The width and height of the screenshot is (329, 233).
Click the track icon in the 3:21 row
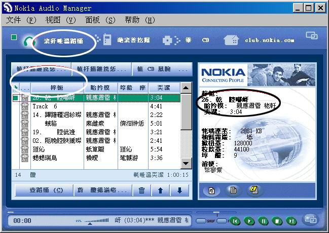[25, 132]
